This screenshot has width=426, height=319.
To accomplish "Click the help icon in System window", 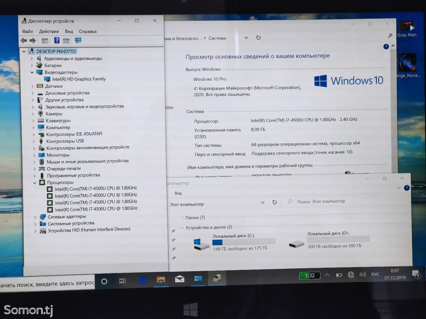I will tap(386, 47).
